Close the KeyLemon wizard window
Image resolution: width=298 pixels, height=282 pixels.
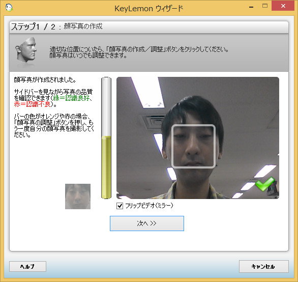283,6
